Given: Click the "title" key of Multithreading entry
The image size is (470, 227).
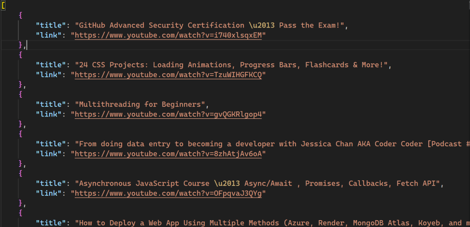Looking at the screenshot, I should point(51,105).
